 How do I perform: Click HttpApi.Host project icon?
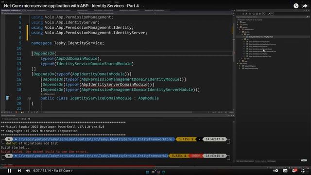(247, 37)
